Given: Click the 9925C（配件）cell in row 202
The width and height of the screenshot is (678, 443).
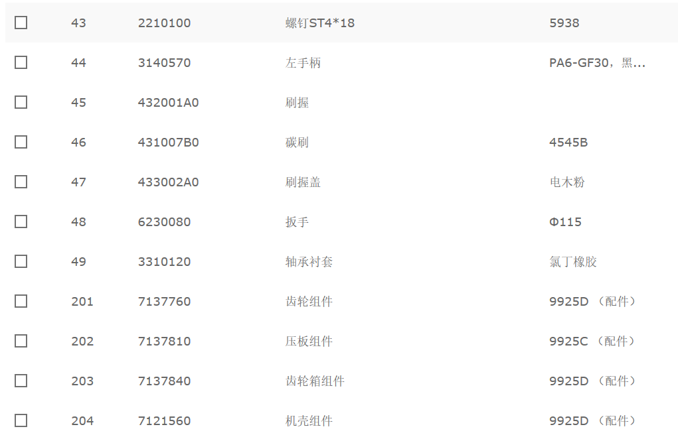Looking at the screenshot, I should (593, 341).
